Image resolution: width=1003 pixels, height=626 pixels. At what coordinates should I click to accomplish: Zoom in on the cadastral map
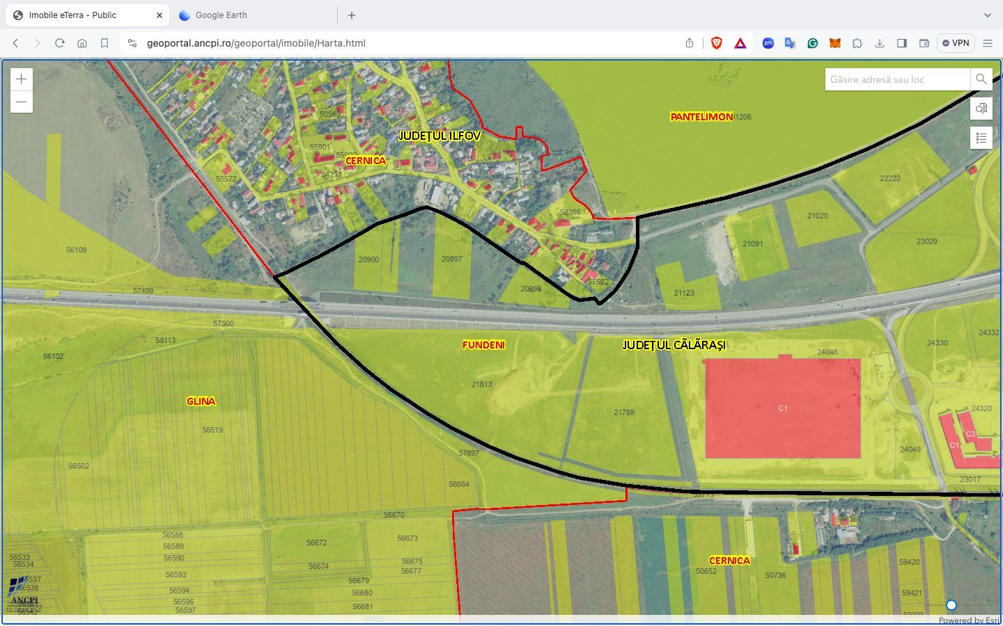pyautogui.click(x=22, y=79)
